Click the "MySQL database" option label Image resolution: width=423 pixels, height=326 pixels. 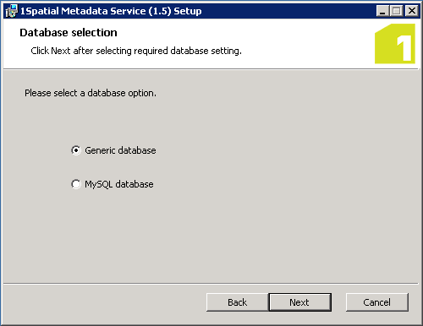point(119,184)
